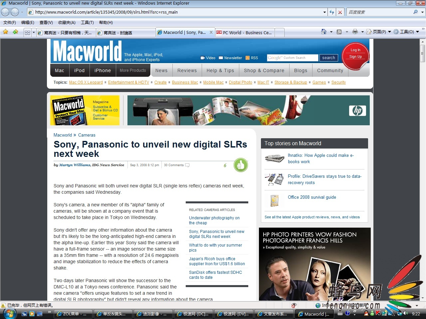Close the Macworld tab

click(x=211, y=32)
